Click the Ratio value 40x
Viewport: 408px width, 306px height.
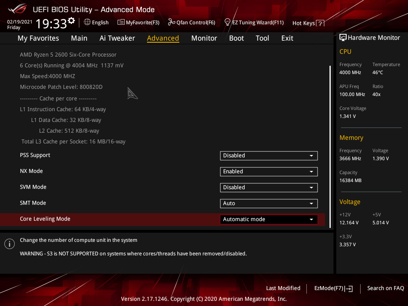[376, 94]
